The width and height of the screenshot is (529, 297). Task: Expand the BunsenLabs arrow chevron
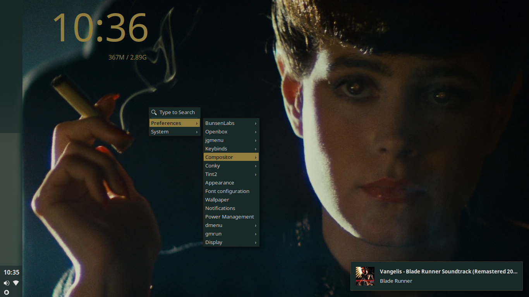(256, 123)
